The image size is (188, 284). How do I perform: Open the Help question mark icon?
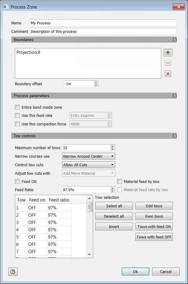coord(13,272)
